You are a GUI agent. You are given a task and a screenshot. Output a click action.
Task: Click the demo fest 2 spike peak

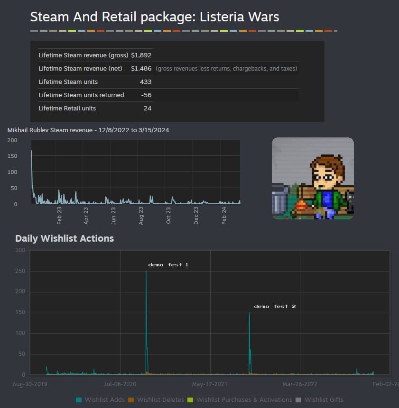[x=250, y=313]
